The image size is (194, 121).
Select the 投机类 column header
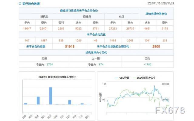44,16
